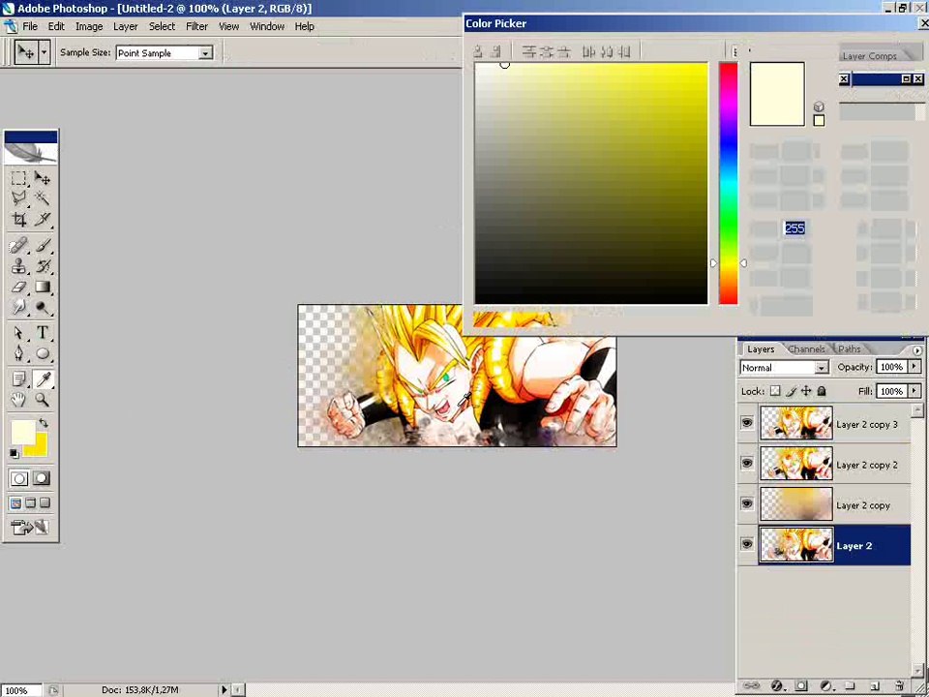Create a new layer in Layers panel
Image resolution: width=929 pixels, height=697 pixels.
[x=875, y=685]
